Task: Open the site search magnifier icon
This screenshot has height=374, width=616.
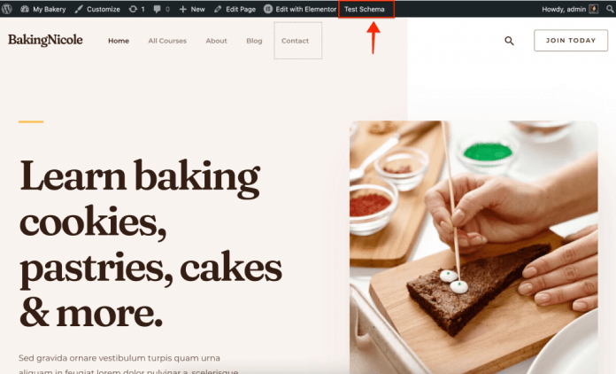Action: [x=509, y=41]
